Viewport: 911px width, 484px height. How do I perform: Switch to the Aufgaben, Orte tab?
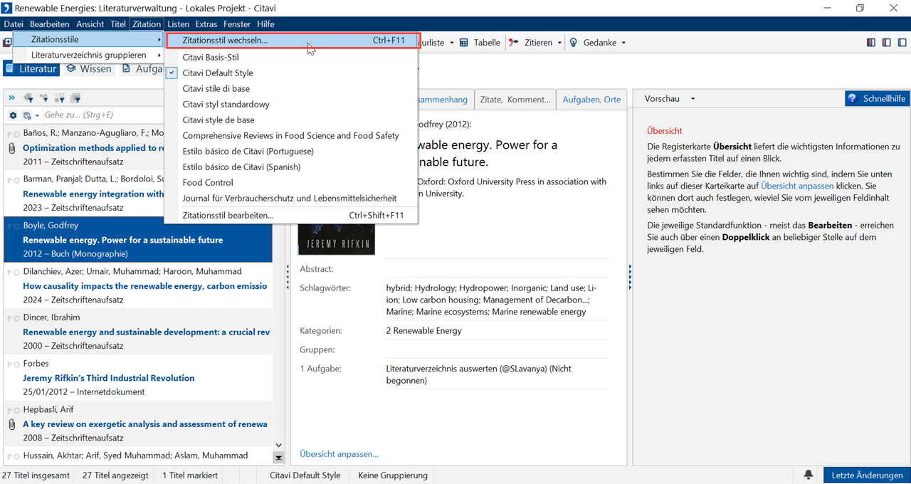[x=591, y=100]
